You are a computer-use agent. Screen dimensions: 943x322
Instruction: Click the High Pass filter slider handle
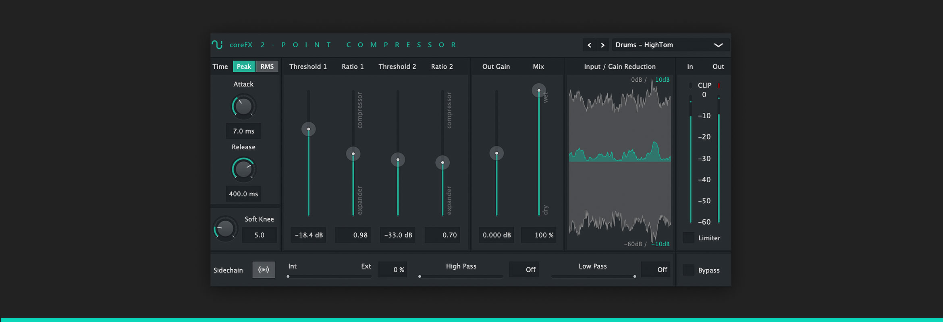tap(420, 277)
